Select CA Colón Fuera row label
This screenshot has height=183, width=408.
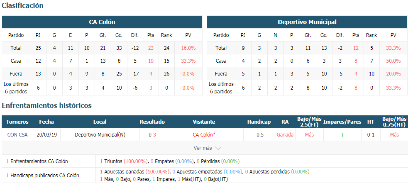pos(16,74)
